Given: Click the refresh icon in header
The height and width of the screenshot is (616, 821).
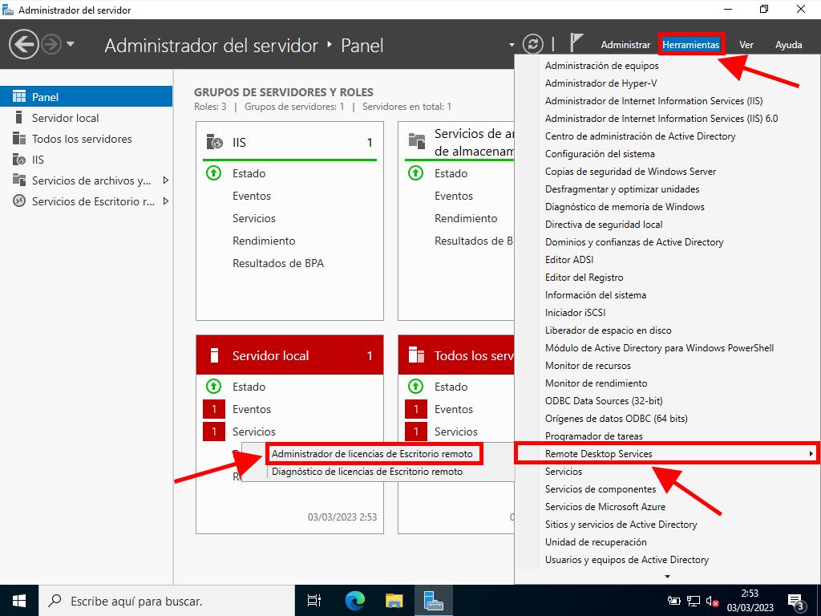Looking at the screenshot, I should click(x=532, y=44).
